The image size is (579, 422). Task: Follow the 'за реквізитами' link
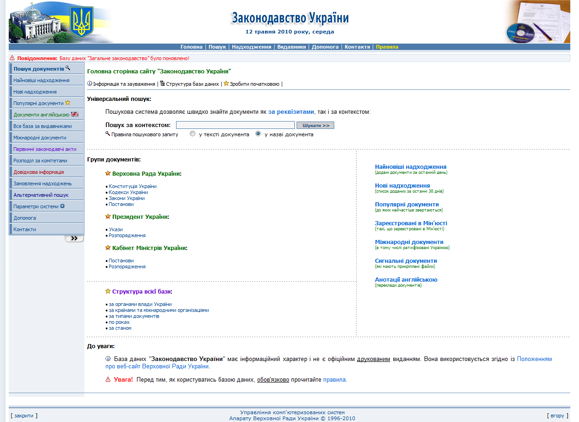point(291,111)
